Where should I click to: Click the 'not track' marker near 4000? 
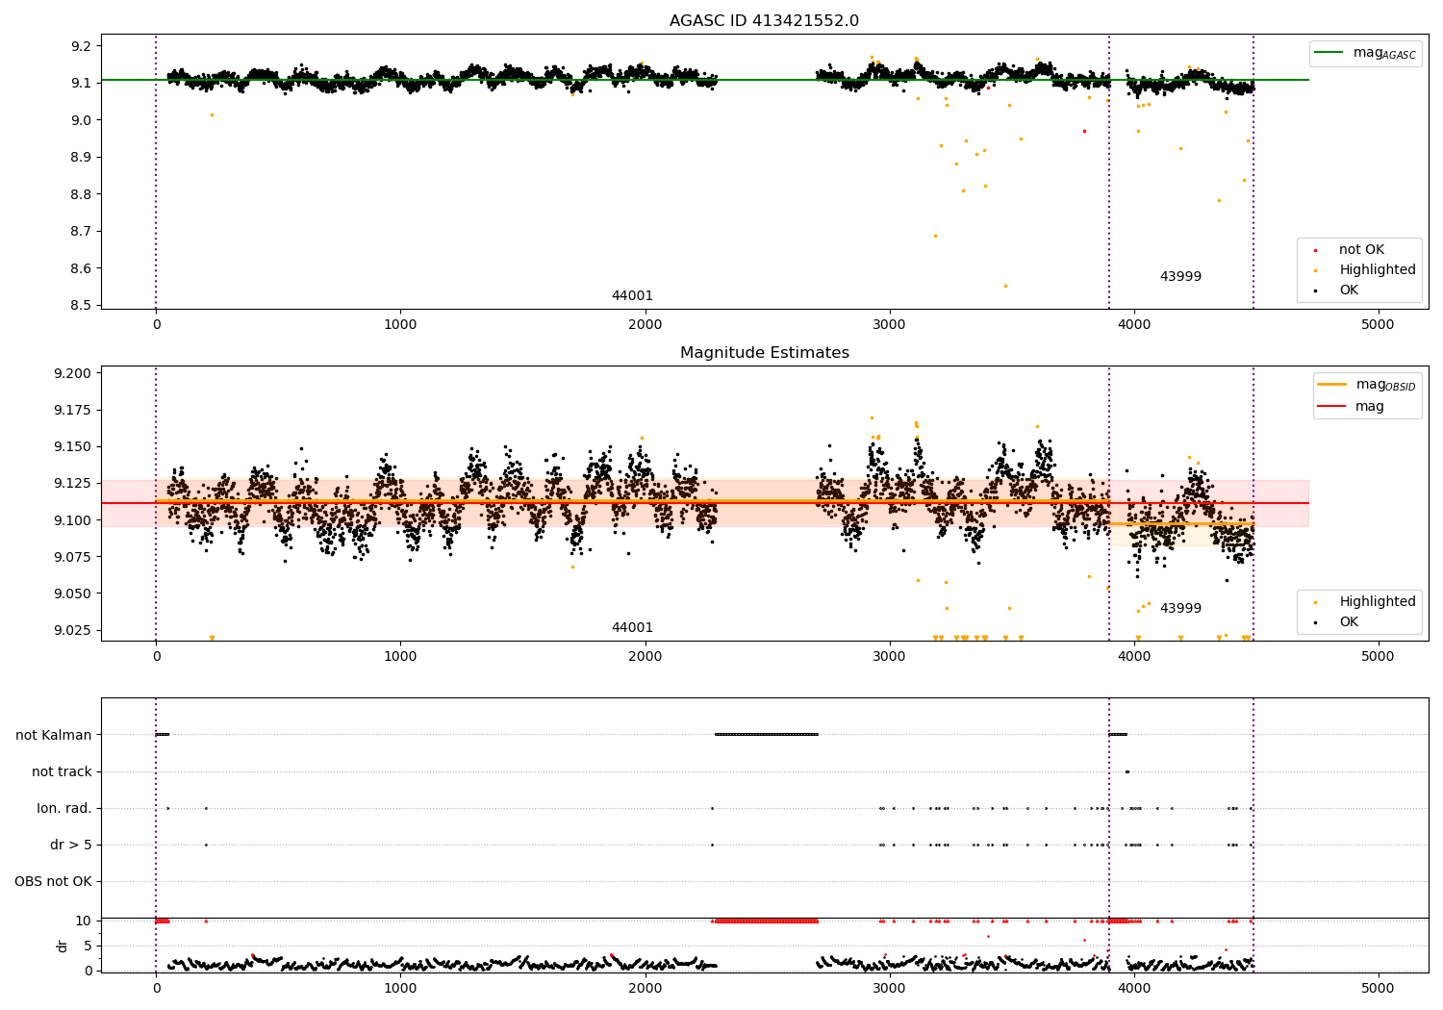point(1127,771)
